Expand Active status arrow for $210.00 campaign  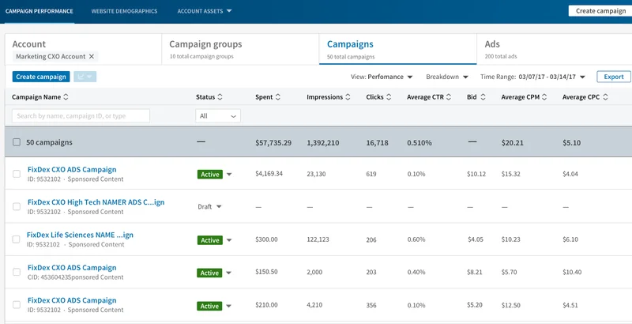click(229, 307)
